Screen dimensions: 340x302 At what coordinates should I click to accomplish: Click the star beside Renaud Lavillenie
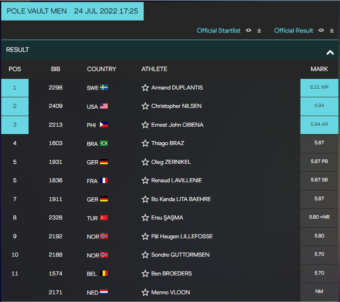tap(145, 180)
